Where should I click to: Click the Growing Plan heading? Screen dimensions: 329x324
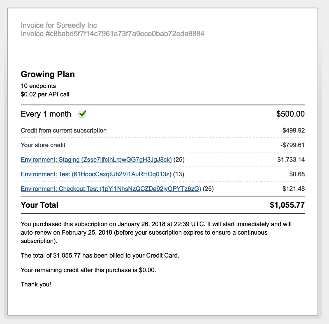tap(48, 74)
